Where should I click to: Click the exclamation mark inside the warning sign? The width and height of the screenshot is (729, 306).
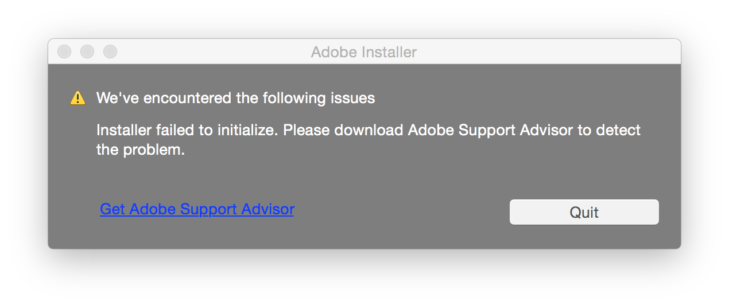pos(77,99)
